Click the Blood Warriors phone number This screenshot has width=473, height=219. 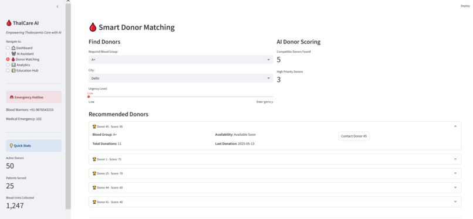[41, 110]
